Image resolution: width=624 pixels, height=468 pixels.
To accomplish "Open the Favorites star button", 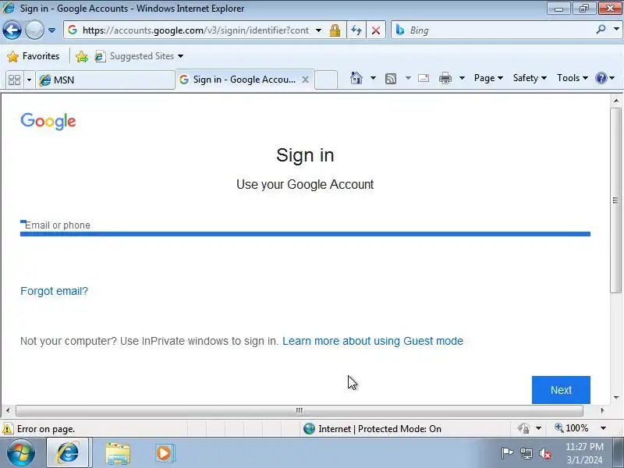I will pyautogui.click(x=34, y=56).
